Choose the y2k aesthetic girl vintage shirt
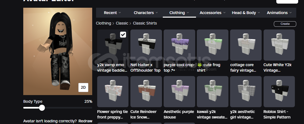This screenshot has width=304, height=124. pos(246,91)
